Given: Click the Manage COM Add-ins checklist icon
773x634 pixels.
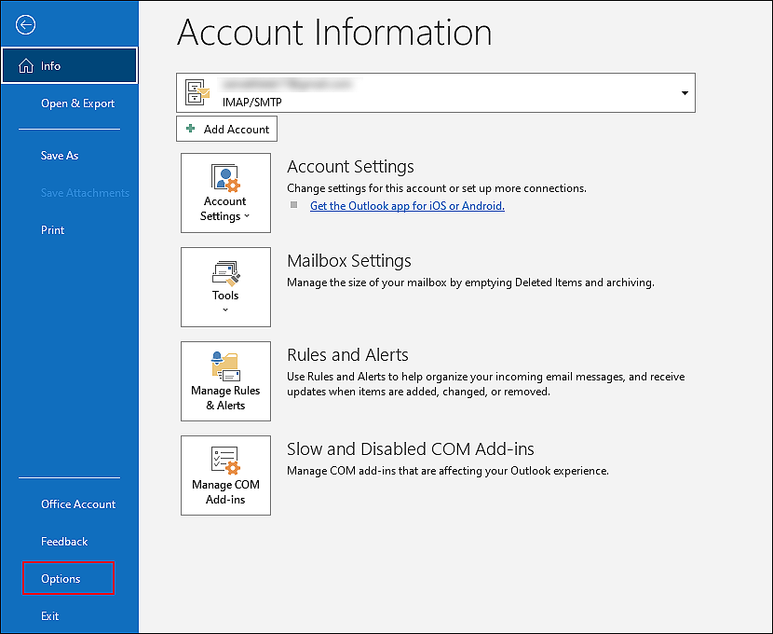Looking at the screenshot, I should (225, 460).
